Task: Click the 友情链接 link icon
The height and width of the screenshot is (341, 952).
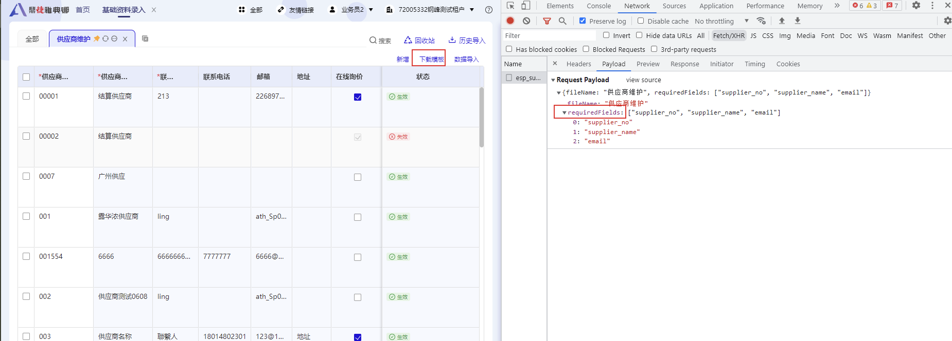Action: click(280, 10)
